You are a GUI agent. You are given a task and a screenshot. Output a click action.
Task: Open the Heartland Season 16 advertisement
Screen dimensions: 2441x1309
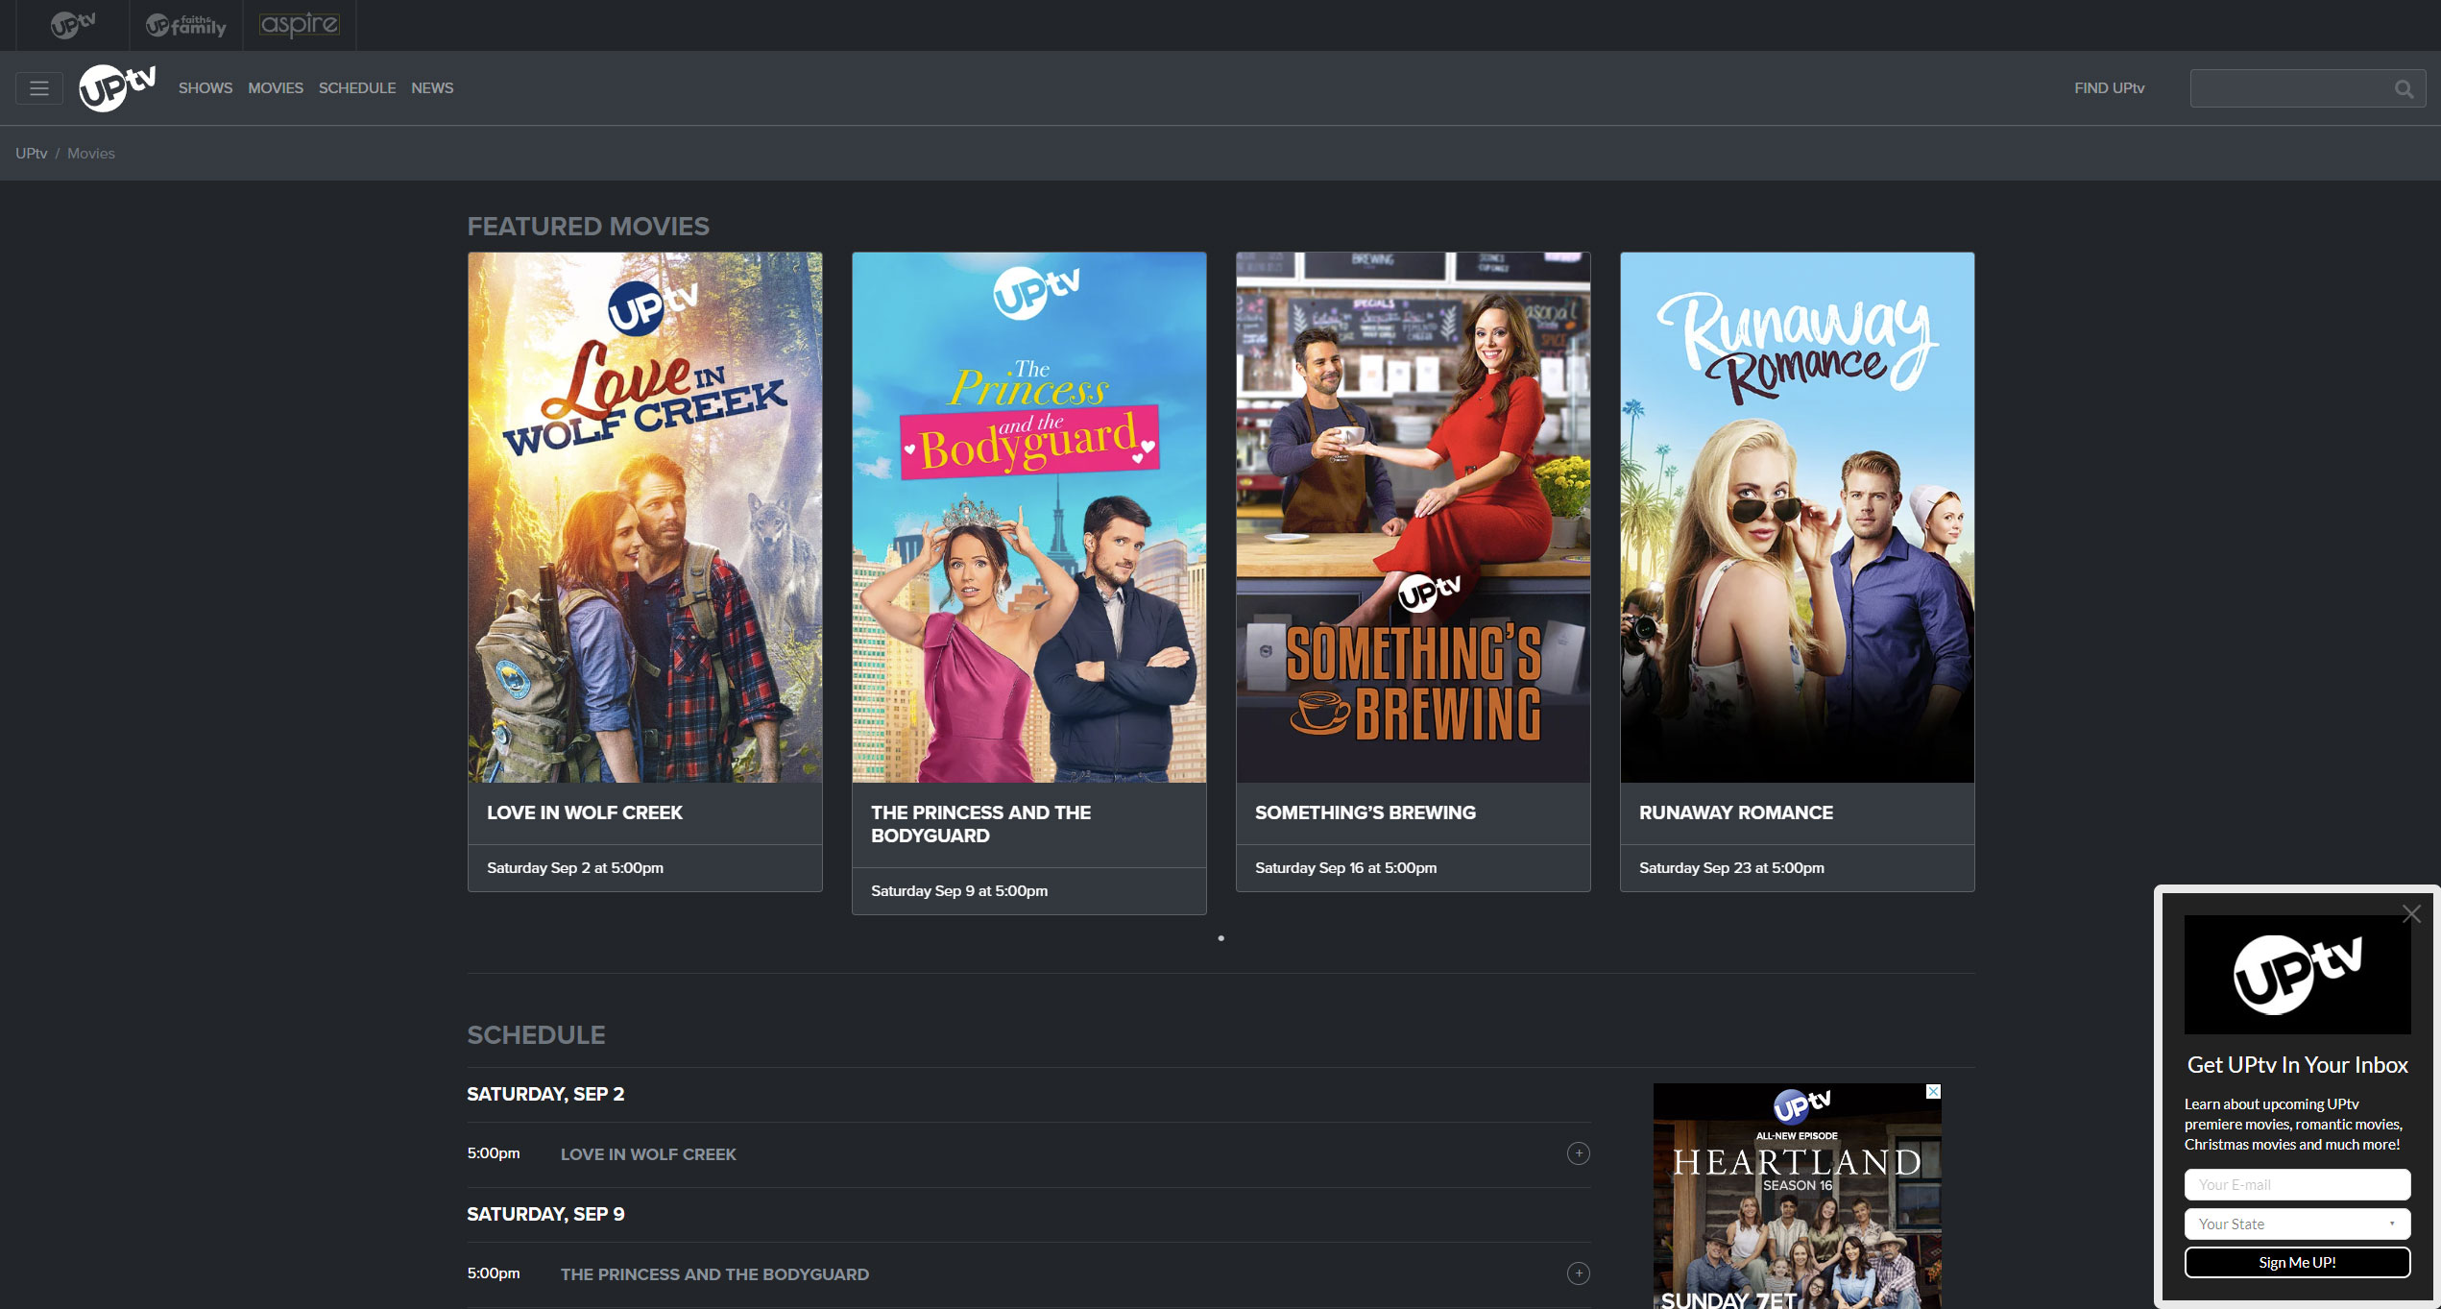[x=1797, y=1197]
